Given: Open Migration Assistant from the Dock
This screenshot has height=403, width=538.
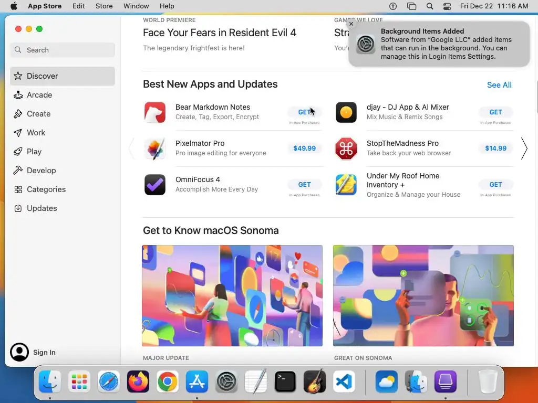Looking at the screenshot, I should [x=416, y=381].
